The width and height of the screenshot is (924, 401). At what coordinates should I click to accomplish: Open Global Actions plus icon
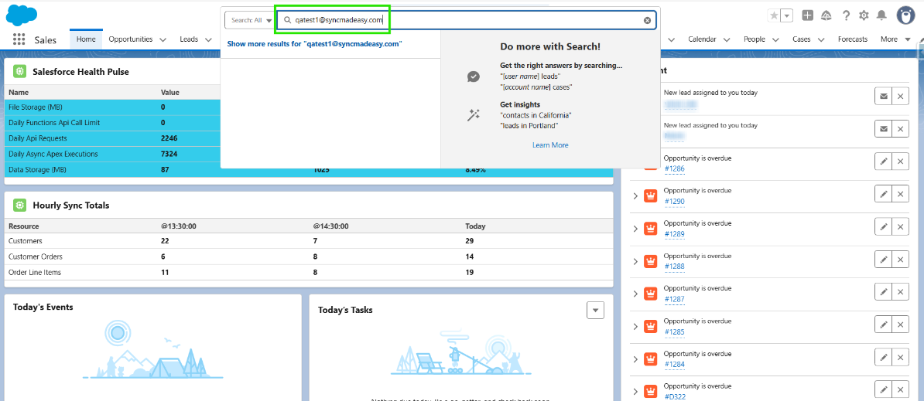[808, 16]
